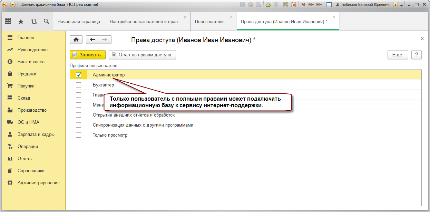Screen dimensions: 430x212
Task: Click the home button icon
Action: (x=76, y=39)
